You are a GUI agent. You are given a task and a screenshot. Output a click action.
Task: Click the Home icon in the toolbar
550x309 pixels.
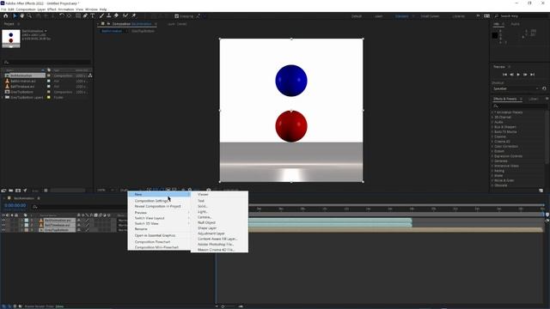point(6,15)
